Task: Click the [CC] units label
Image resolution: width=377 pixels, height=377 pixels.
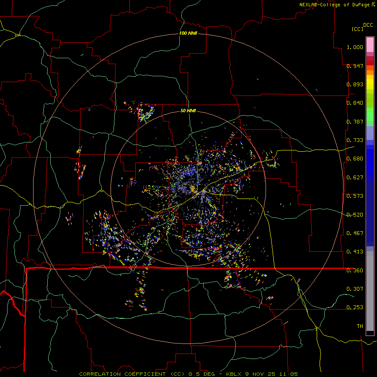Action: pyautogui.click(x=357, y=29)
